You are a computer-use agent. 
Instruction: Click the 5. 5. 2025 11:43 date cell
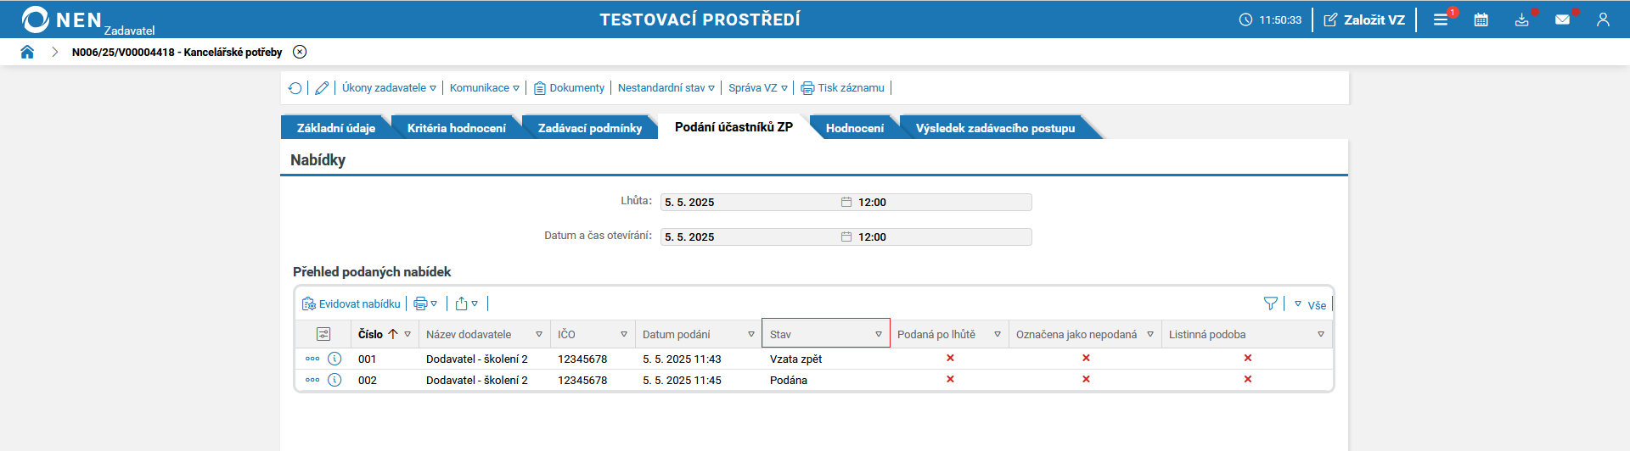tap(682, 359)
